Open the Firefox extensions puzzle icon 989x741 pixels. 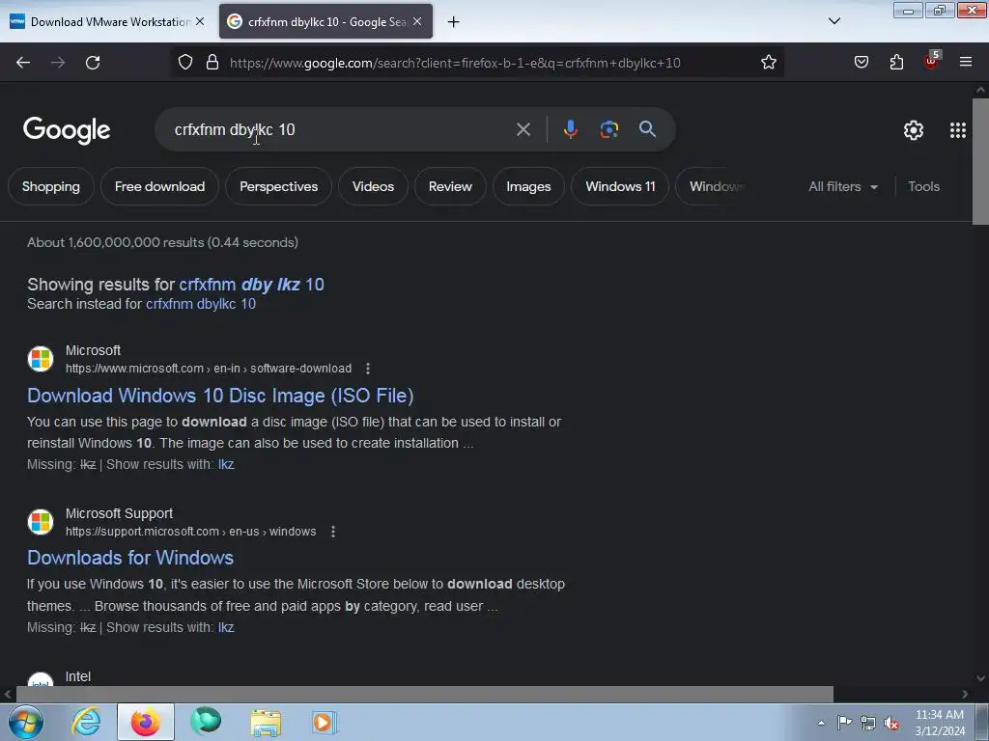(896, 63)
